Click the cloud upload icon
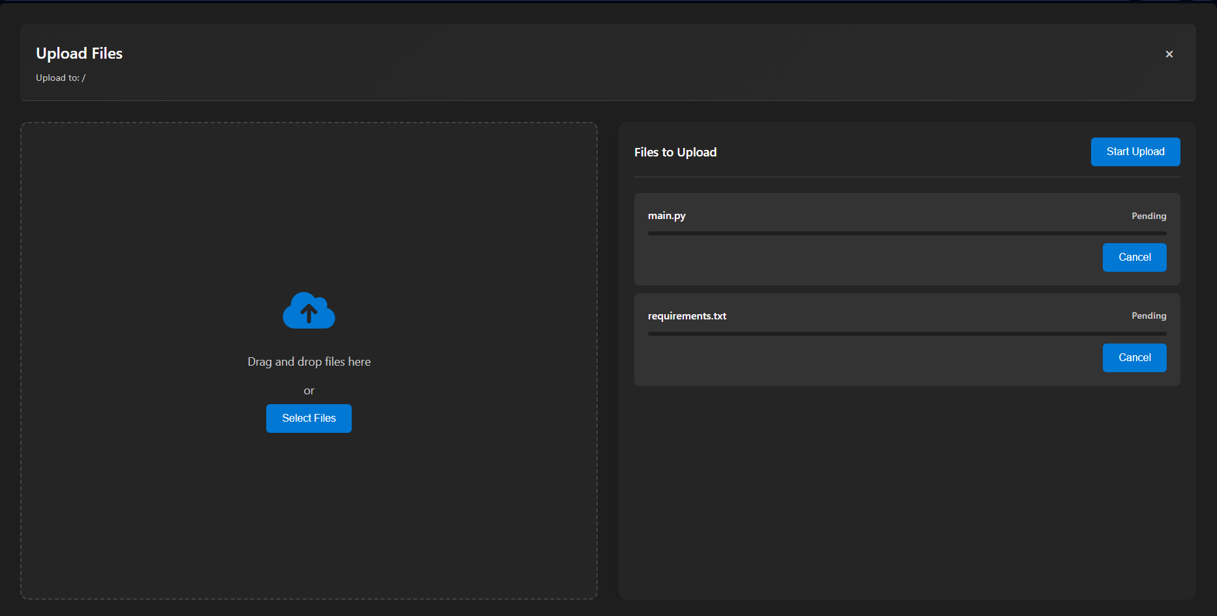The width and height of the screenshot is (1217, 616). coord(309,311)
